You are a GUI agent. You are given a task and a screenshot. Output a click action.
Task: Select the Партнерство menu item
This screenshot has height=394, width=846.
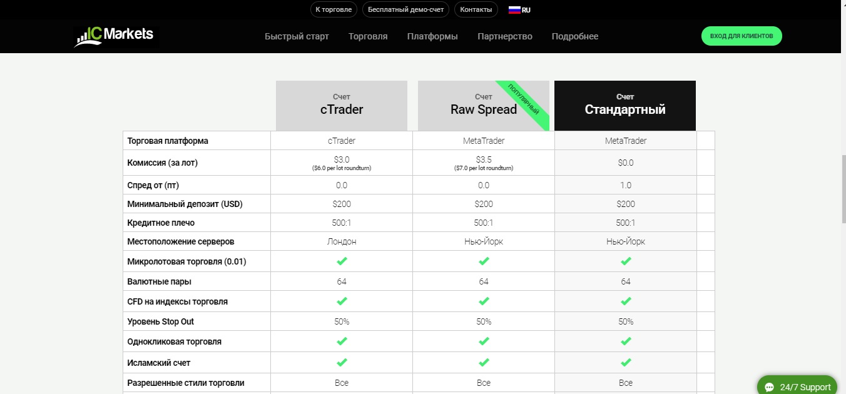pos(504,36)
